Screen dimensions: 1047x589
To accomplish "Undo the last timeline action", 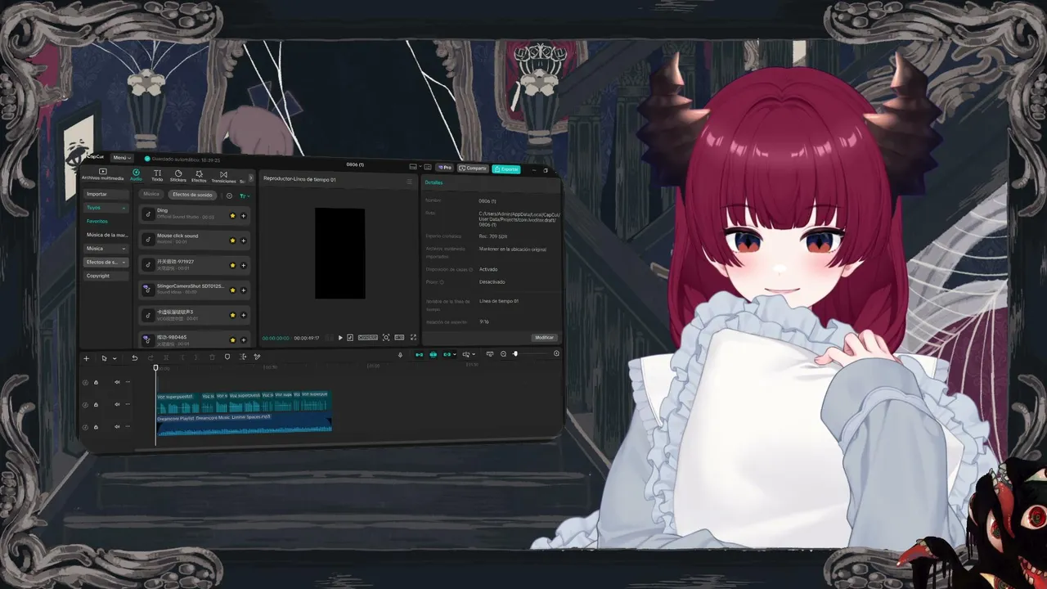I will [135, 357].
